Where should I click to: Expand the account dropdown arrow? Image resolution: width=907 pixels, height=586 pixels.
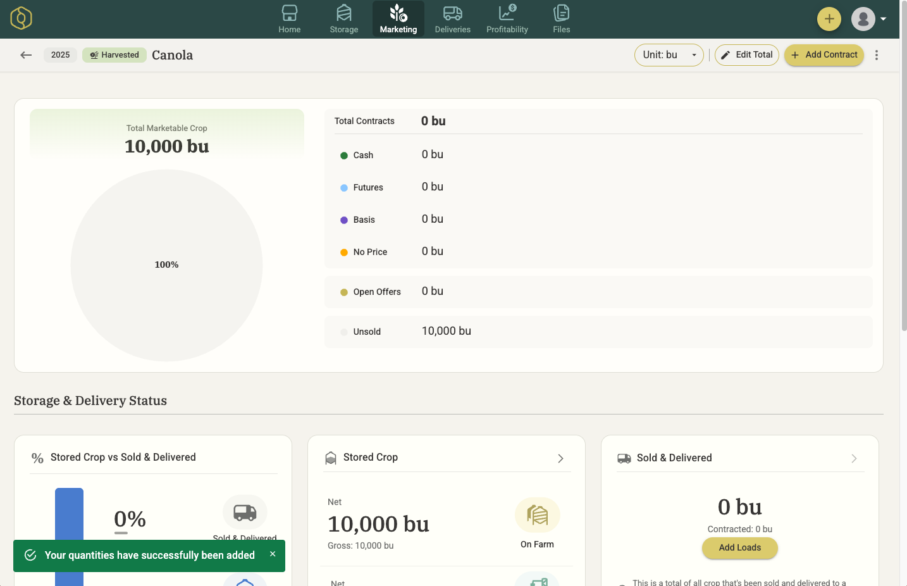coord(884,19)
